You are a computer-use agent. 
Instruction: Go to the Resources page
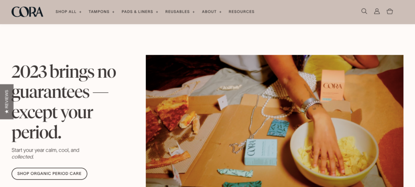(242, 12)
